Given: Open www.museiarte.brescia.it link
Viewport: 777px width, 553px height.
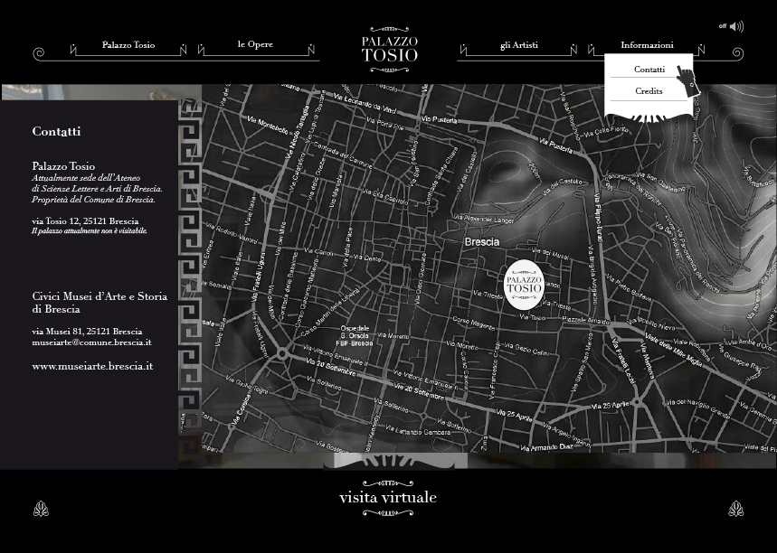Looking at the screenshot, I should 92,366.
